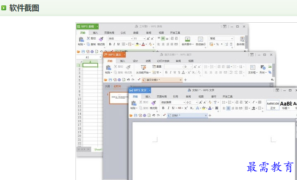Click font color A in WPS 文字

tap(210, 108)
